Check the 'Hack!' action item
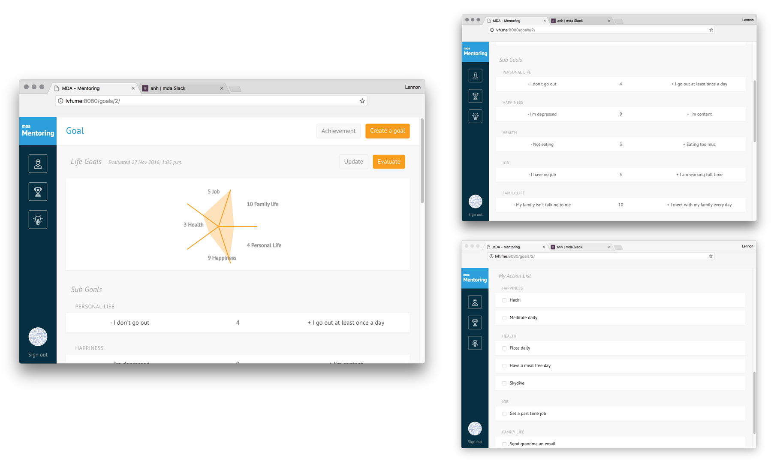 click(x=504, y=300)
